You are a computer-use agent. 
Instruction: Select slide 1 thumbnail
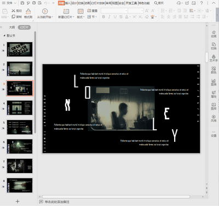point(20,49)
